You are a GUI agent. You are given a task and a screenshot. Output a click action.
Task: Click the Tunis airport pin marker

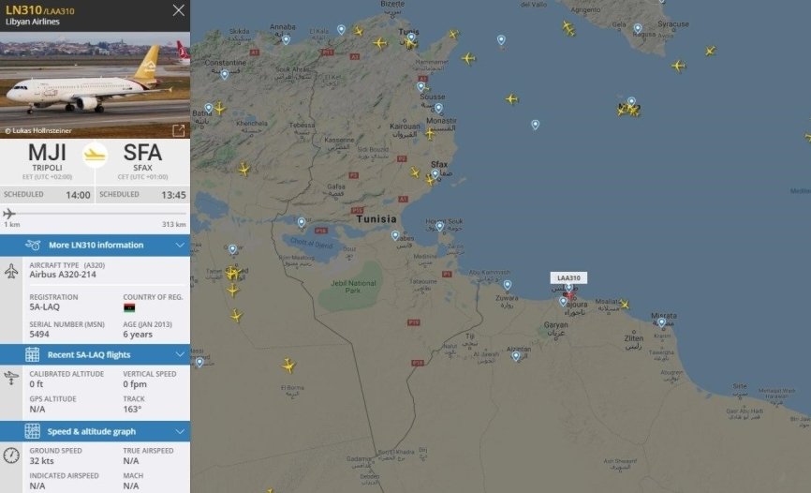coord(411,37)
